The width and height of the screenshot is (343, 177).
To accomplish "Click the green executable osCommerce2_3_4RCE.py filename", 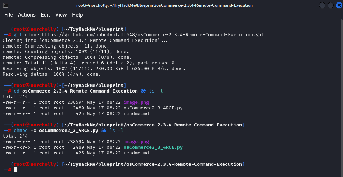I will (153, 147).
